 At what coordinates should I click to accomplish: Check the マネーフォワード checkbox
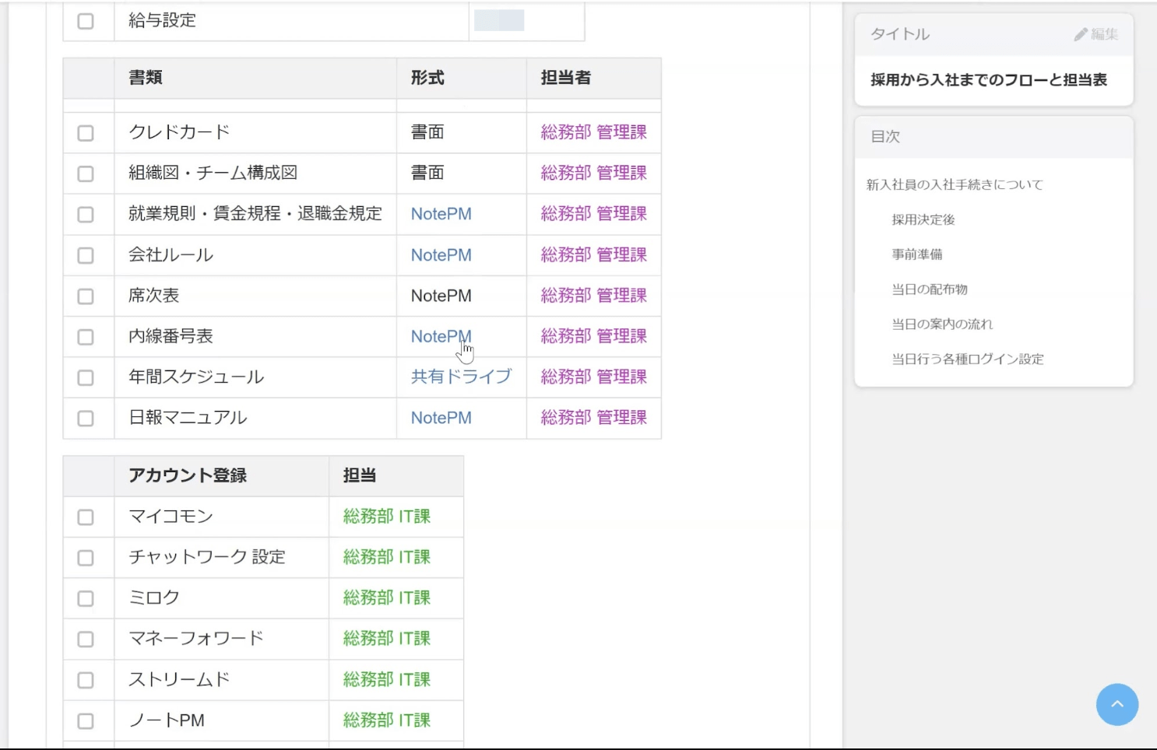pyautogui.click(x=86, y=639)
